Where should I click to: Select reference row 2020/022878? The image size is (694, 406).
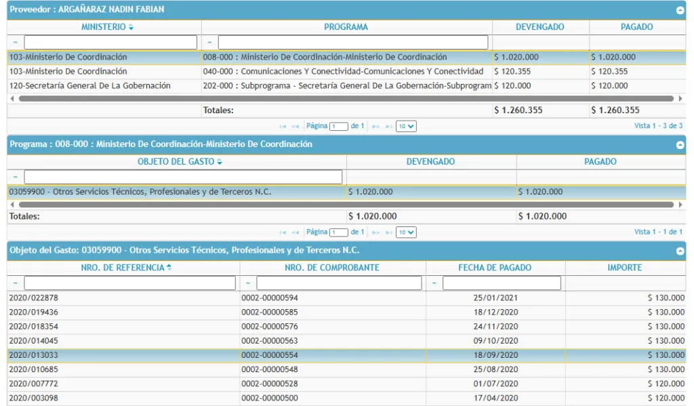point(122,298)
